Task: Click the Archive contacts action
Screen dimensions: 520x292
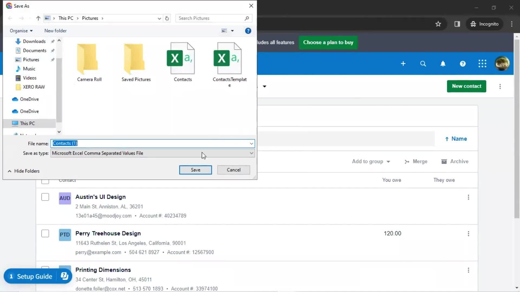Action: 455,161
